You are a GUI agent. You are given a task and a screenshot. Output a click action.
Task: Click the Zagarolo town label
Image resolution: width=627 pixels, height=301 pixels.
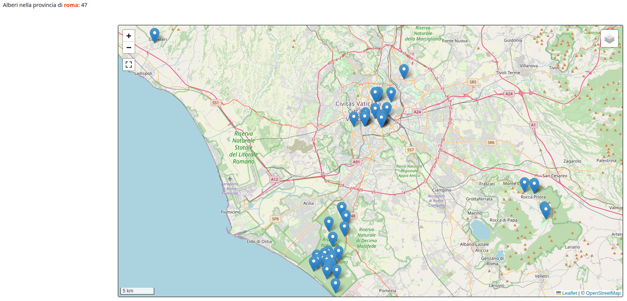572,161
